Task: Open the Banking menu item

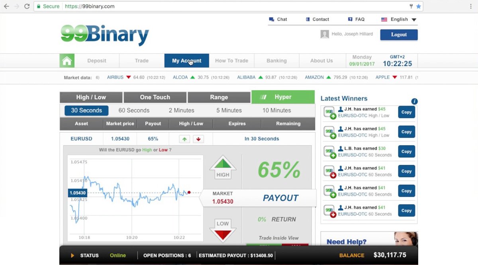Action: [276, 61]
